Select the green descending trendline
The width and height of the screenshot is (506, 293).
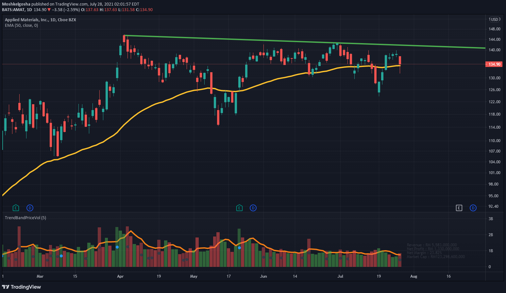[x=304, y=41]
